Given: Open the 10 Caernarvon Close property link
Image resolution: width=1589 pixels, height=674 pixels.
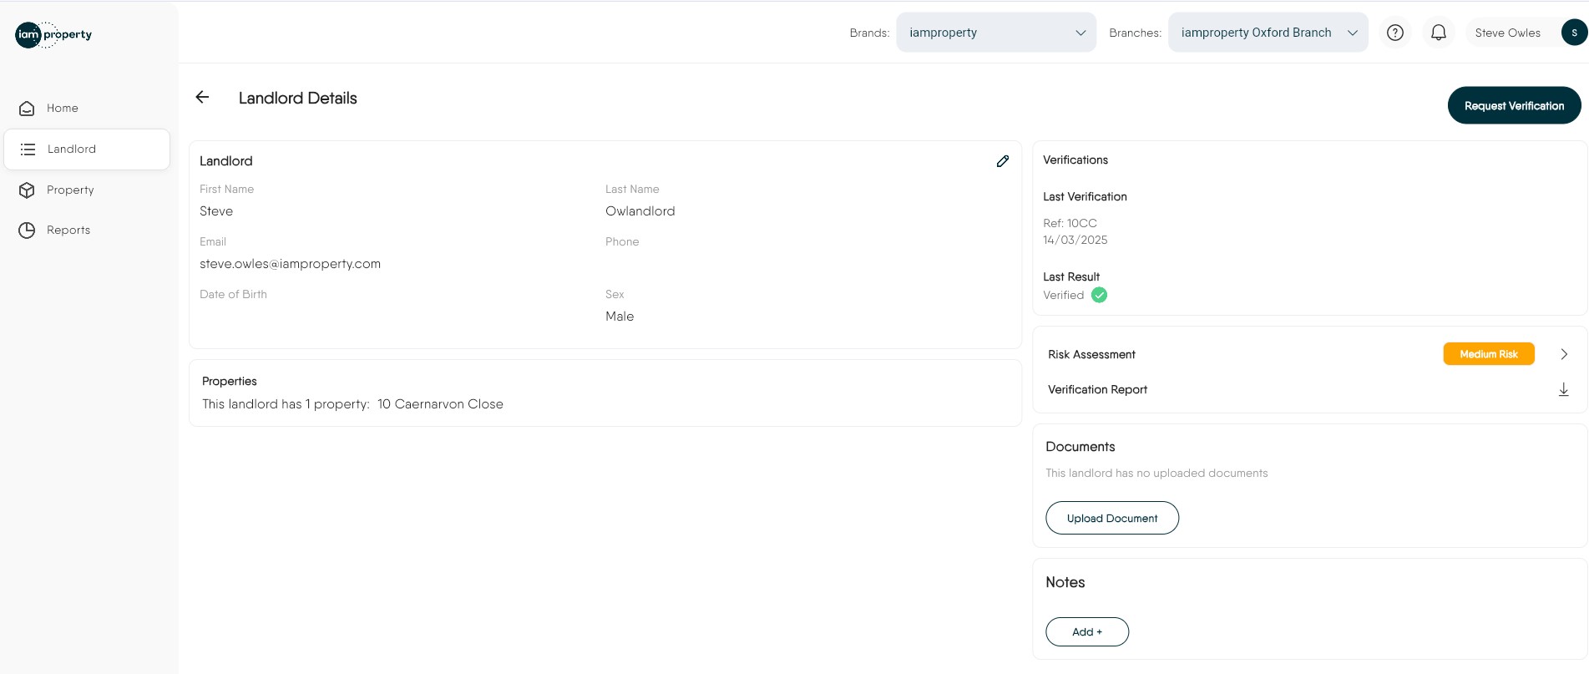Looking at the screenshot, I should point(440,404).
